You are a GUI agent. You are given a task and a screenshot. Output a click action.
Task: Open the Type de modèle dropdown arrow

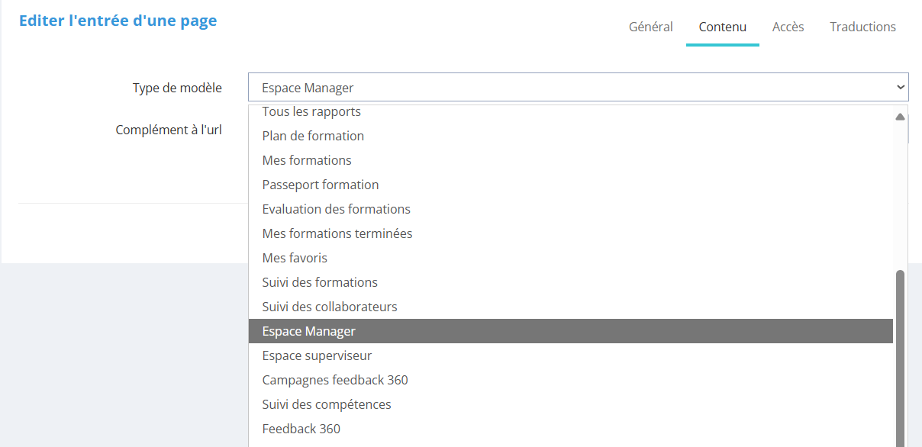[x=899, y=86]
